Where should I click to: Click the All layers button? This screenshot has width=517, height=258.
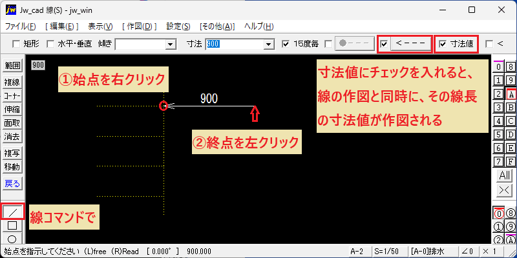[x=505, y=175]
